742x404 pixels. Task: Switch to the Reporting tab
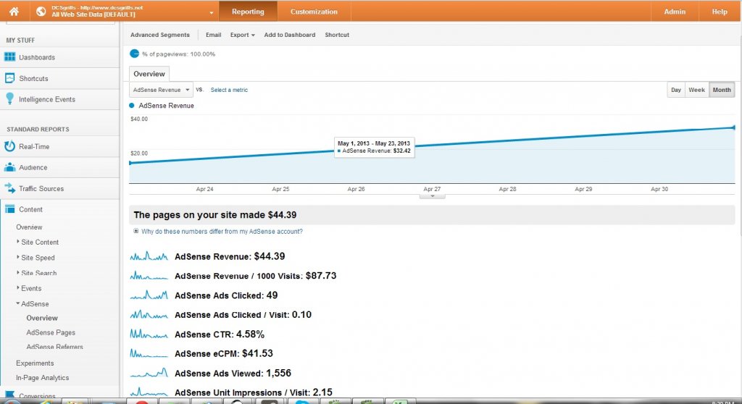coord(248,12)
